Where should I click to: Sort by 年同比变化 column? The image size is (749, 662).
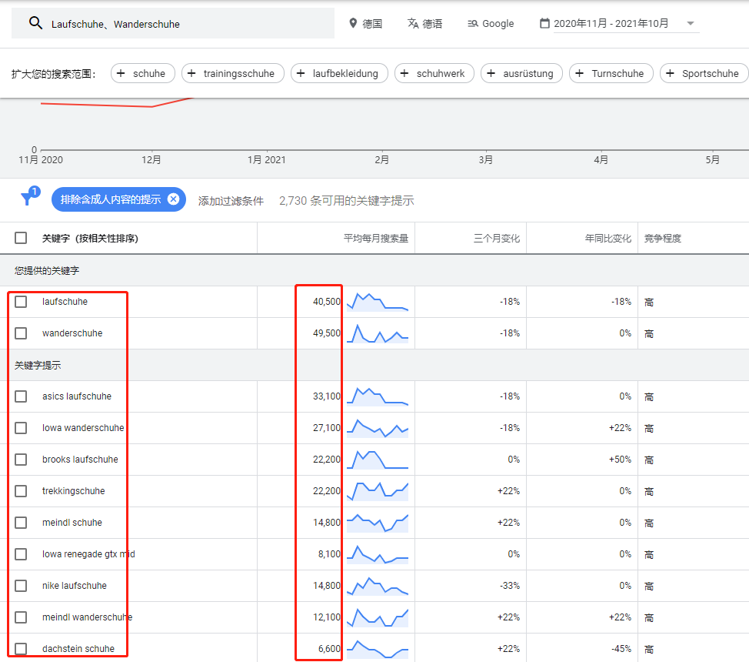[x=608, y=238]
